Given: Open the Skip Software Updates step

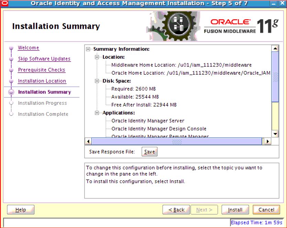Looking at the screenshot, I should (x=44, y=59).
